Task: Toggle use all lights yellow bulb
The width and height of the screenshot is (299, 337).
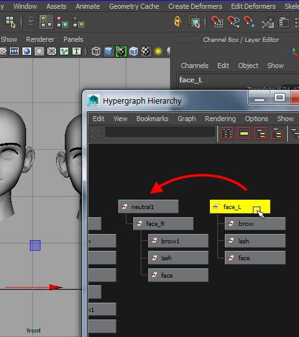Action: pyautogui.click(x=158, y=51)
